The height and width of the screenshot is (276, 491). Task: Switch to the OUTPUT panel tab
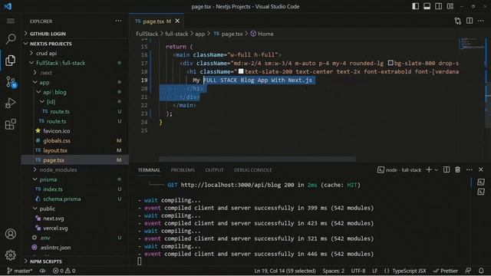[214, 170]
